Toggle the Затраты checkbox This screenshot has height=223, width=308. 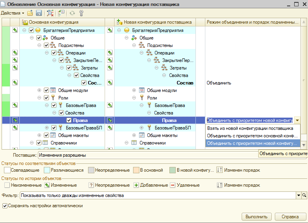69,68
